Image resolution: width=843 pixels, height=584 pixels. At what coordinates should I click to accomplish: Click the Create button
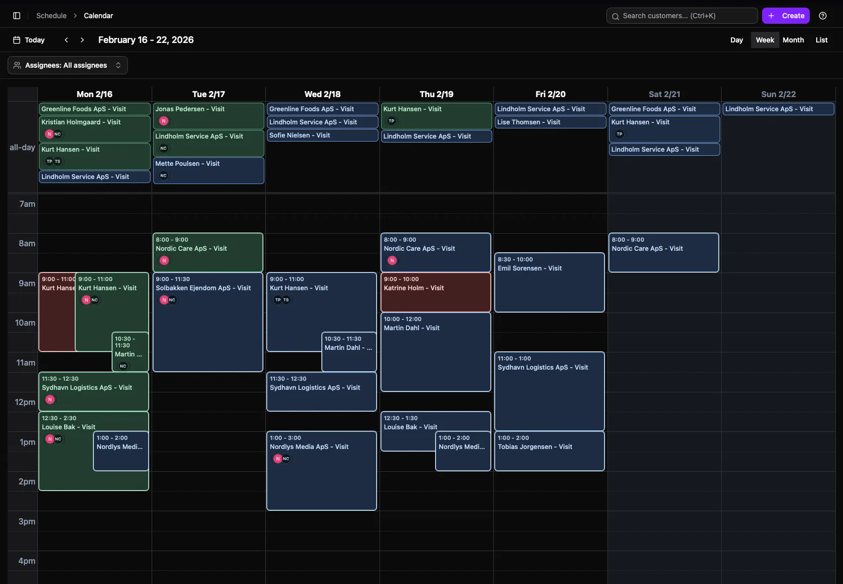[x=786, y=16]
